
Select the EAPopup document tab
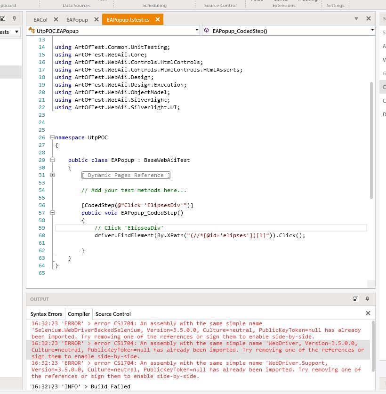tap(77, 20)
